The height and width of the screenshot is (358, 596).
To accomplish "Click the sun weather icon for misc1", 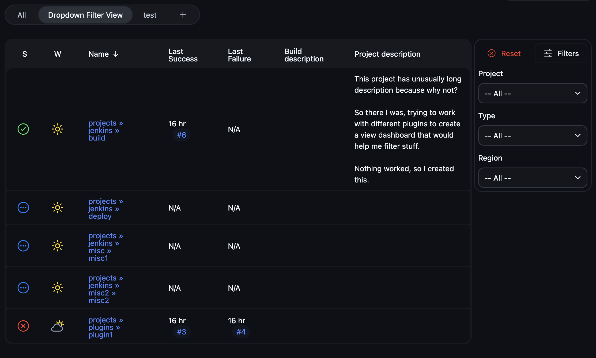I will pyautogui.click(x=58, y=246).
